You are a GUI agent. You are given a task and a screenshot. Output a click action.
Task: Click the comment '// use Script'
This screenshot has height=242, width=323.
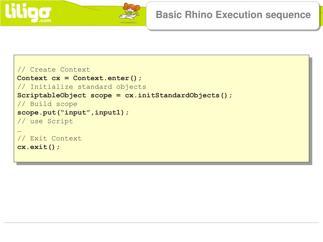tap(45, 121)
